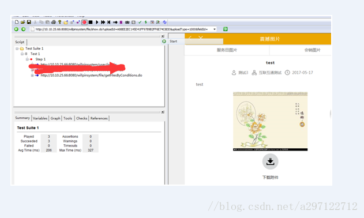Create a new script with the New icon
Screen dimensions: 364x218
click(17, 22)
